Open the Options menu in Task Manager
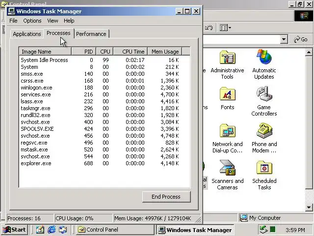Screen dimensions: 314x236 pyautogui.click(x=32, y=21)
